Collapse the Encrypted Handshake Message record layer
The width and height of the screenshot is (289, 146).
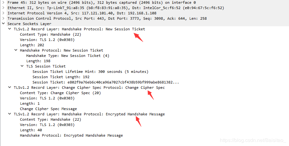point(9,114)
